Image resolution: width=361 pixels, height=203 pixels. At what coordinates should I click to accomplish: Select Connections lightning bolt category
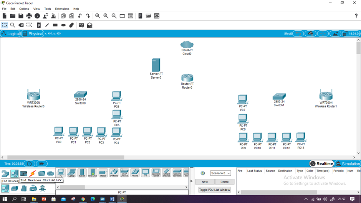(x=33, y=173)
